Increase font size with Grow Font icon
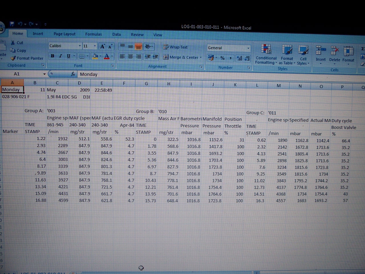 (102, 46)
